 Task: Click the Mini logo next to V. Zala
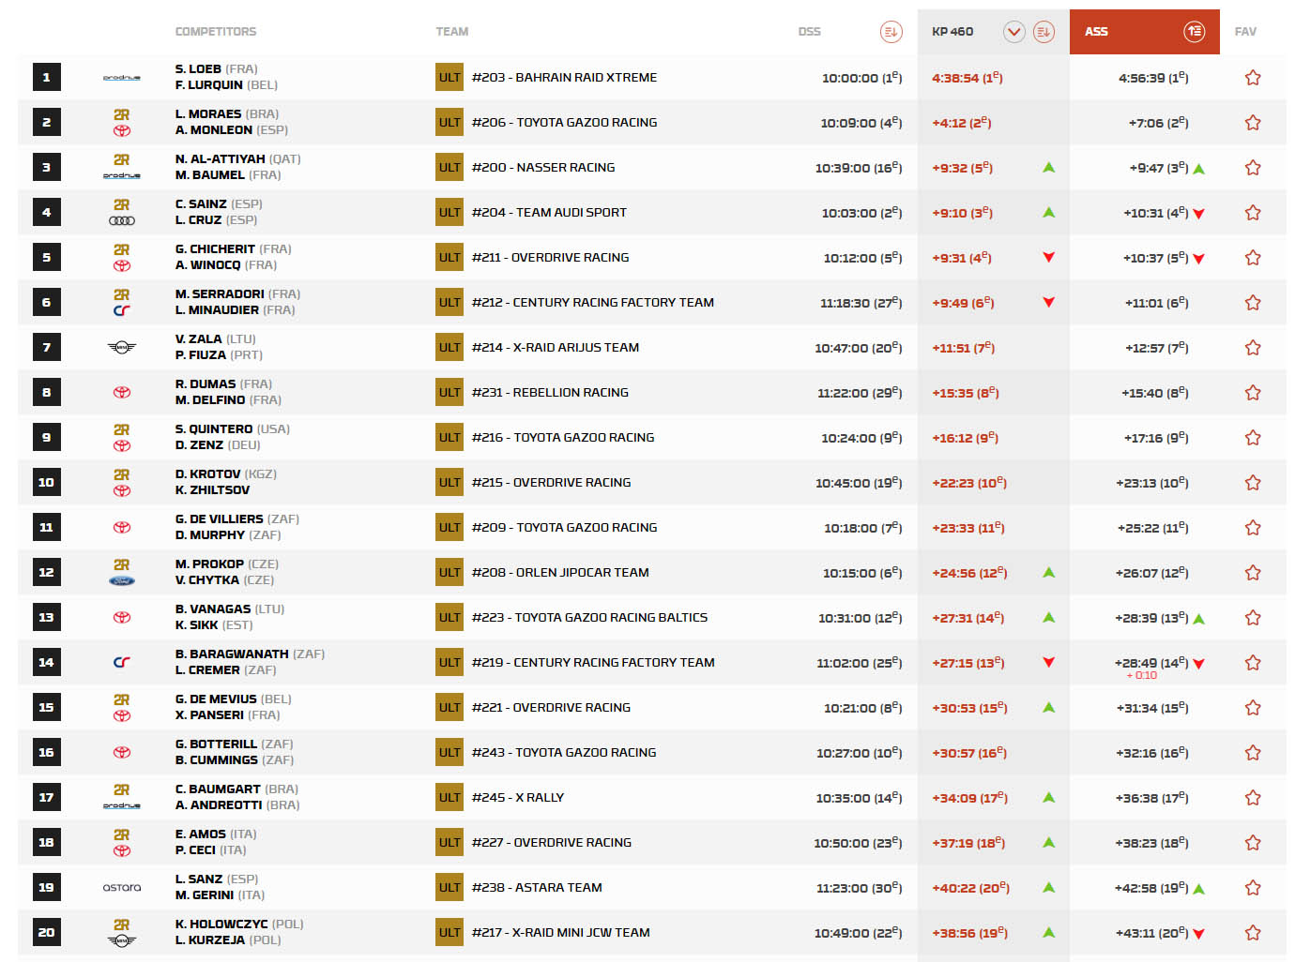click(x=122, y=348)
